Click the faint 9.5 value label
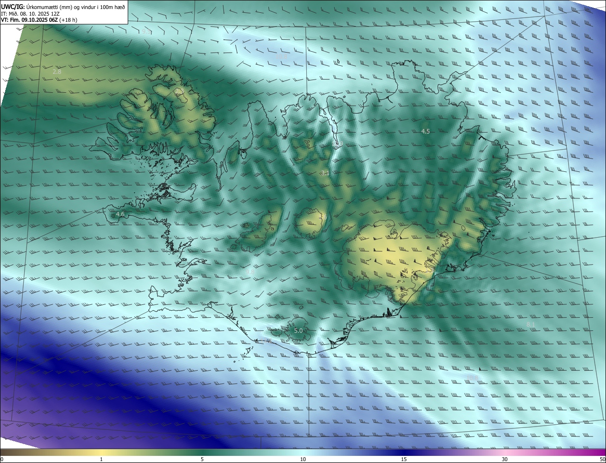This screenshot has height=463, width=606. [146, 31]
